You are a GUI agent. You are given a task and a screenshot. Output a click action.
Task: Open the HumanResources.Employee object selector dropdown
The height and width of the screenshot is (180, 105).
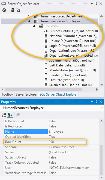pos(102,108)
